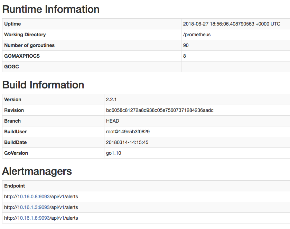Click the Runtime Information heading
This screenshot has width=290, height=229.
tap(51, 9)
